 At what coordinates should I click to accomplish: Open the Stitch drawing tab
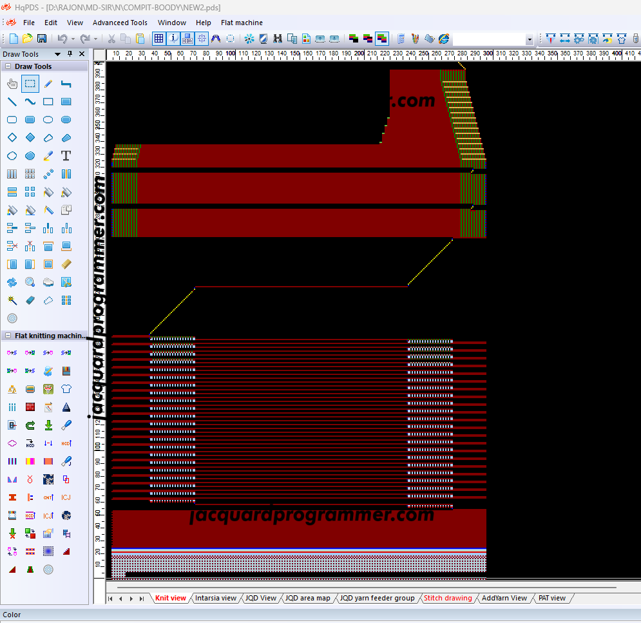click(x=448, y=599)
